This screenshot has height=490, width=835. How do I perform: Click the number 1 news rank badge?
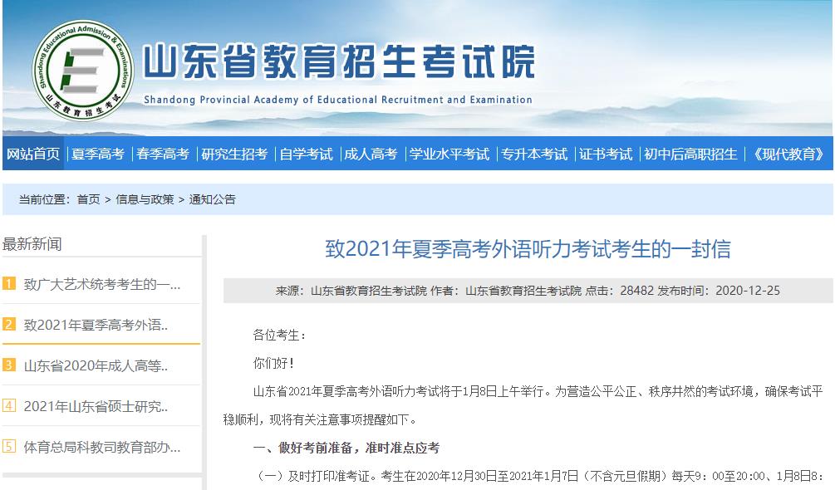9,284
